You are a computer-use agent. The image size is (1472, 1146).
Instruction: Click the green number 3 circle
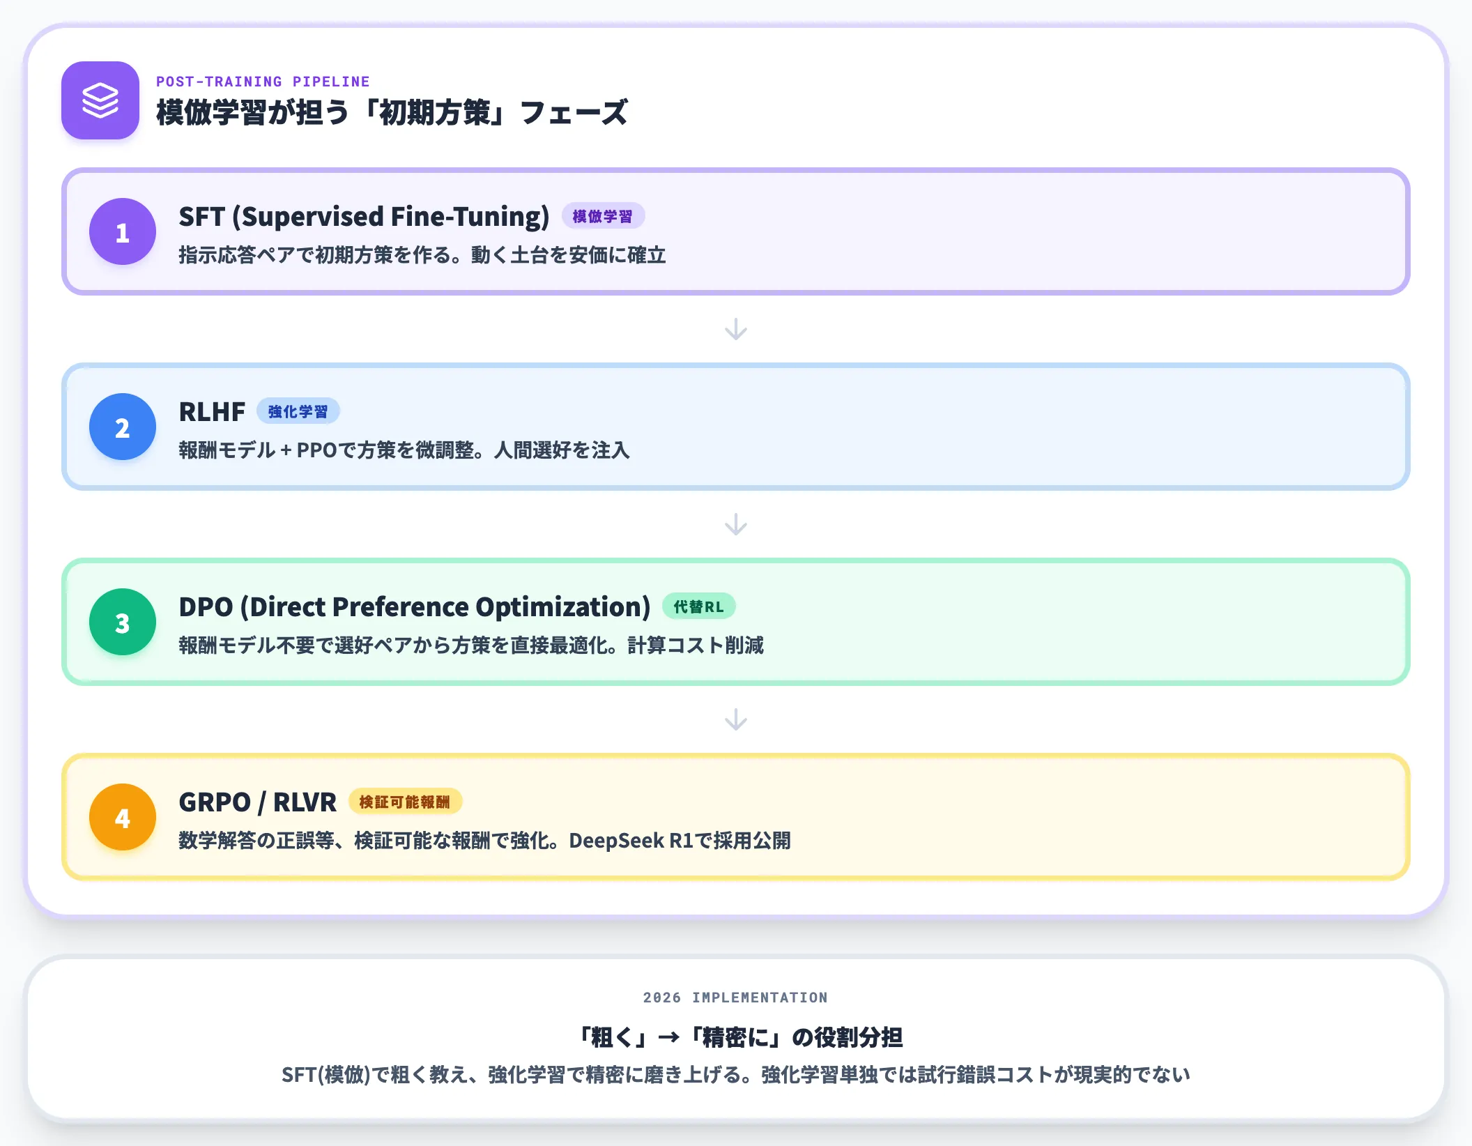(123, 622)
